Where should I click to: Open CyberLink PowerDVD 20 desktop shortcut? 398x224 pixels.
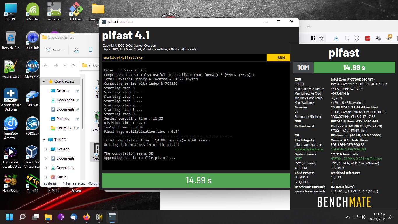11,157
